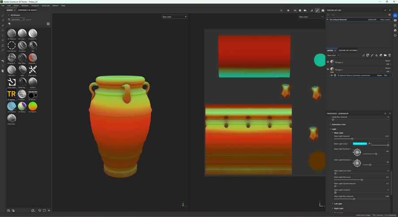Toggle grid view of assets panel
398x217 pixels.
pos(48,24)
